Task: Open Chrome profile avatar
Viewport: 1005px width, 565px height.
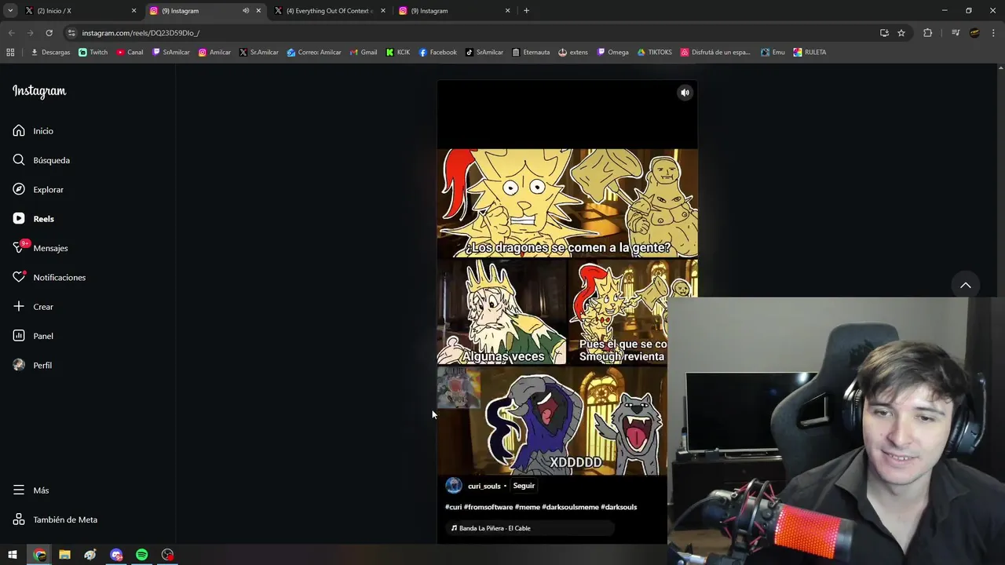Action: pyautogui.click(x=974, y=33)
